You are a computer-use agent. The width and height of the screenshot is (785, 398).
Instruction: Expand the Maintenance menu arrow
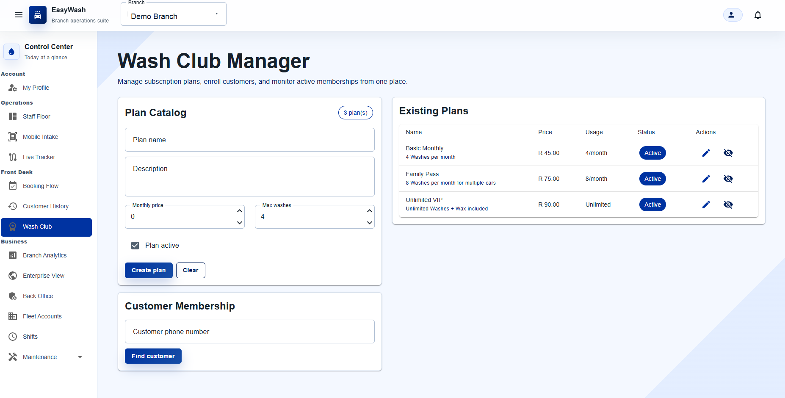80,357
